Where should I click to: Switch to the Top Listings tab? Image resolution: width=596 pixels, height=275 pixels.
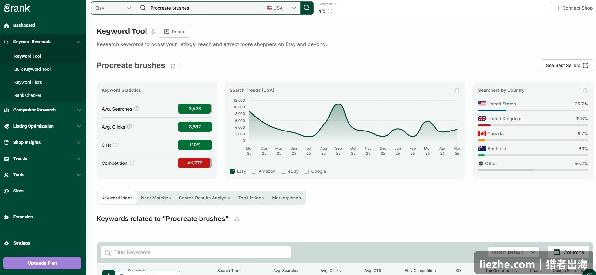pyautogui.click(x=251, y=198)
